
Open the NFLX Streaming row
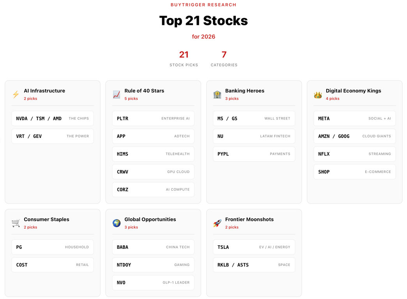[355, 154]
